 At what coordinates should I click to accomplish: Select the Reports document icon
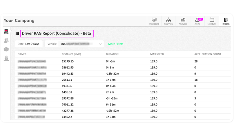coord(226,21)
